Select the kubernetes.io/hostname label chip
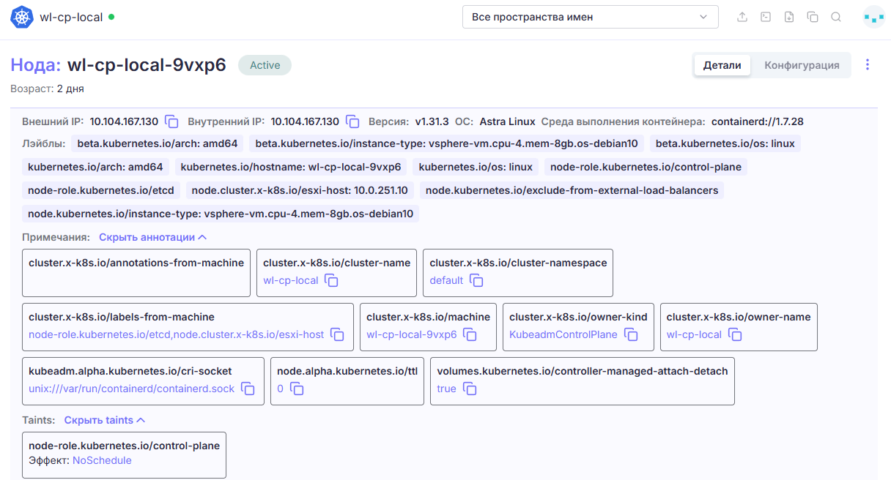 291,167
